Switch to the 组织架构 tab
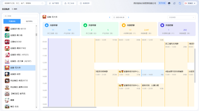 point(27,21)
